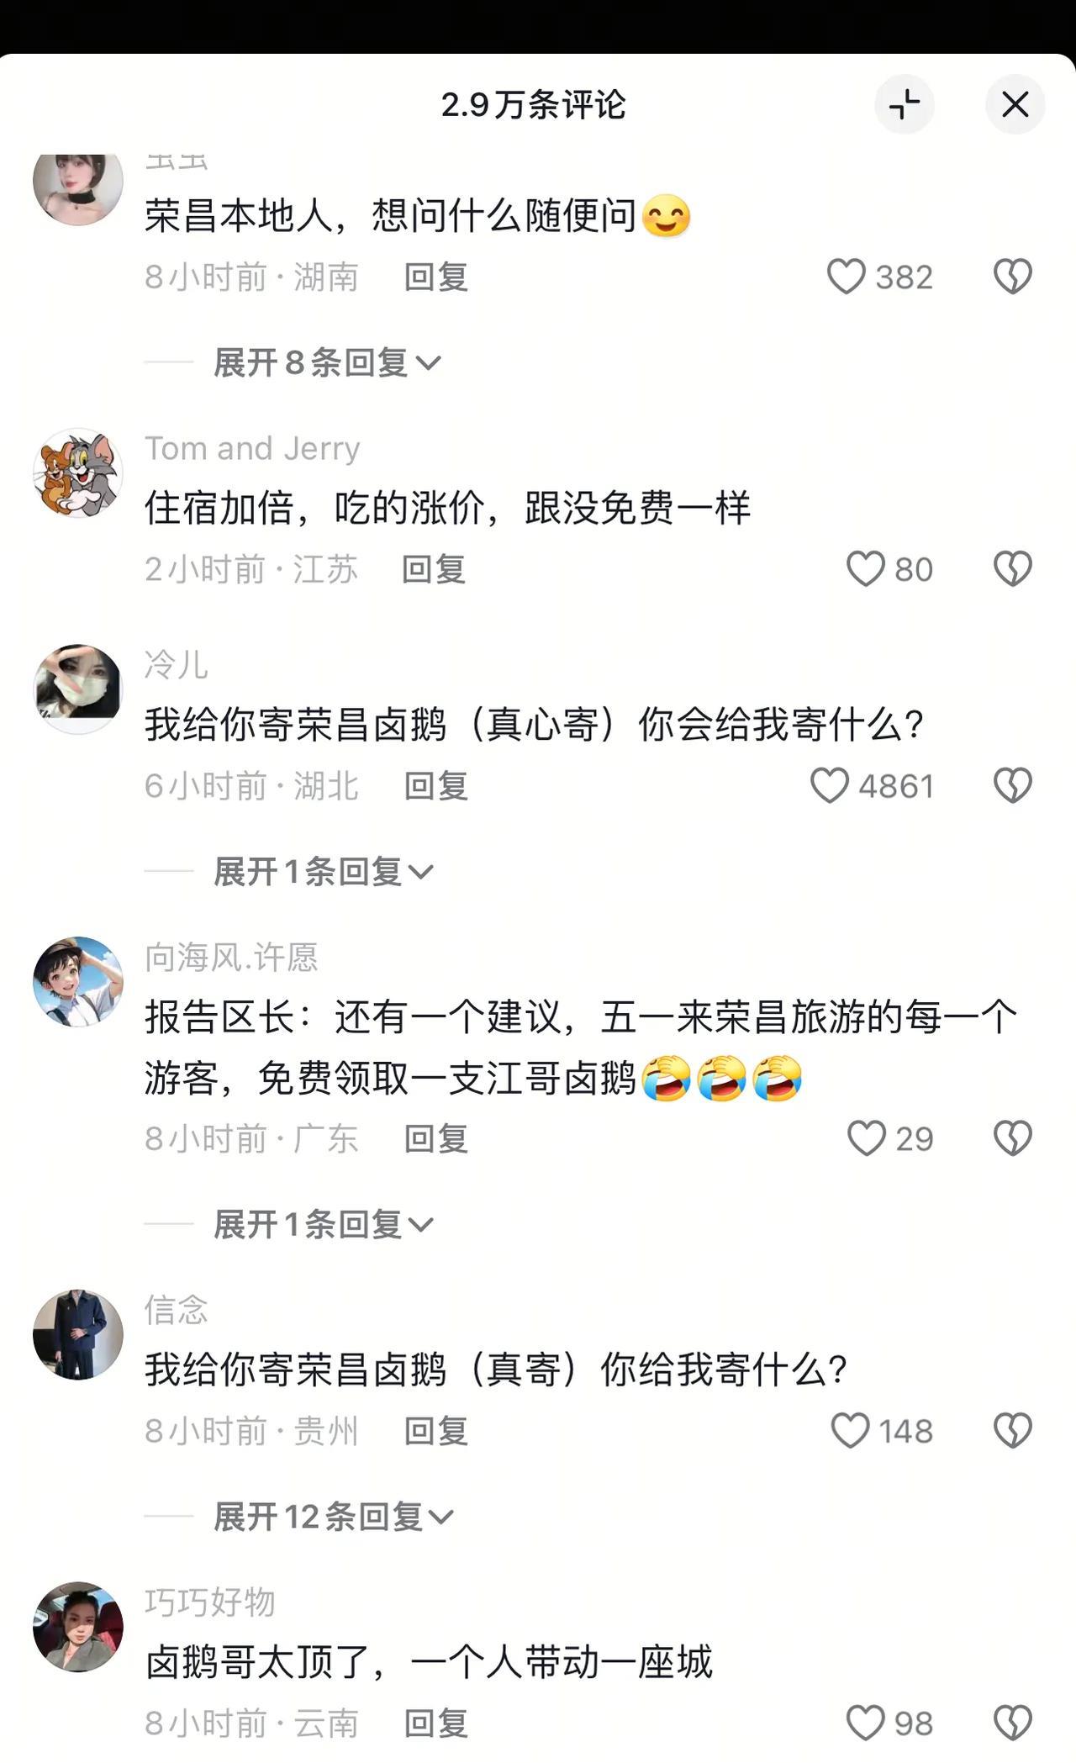This screenshot has height=1763, width=1076.
Task: Expand comments panel to full screen
Action: tap(905, 104)
